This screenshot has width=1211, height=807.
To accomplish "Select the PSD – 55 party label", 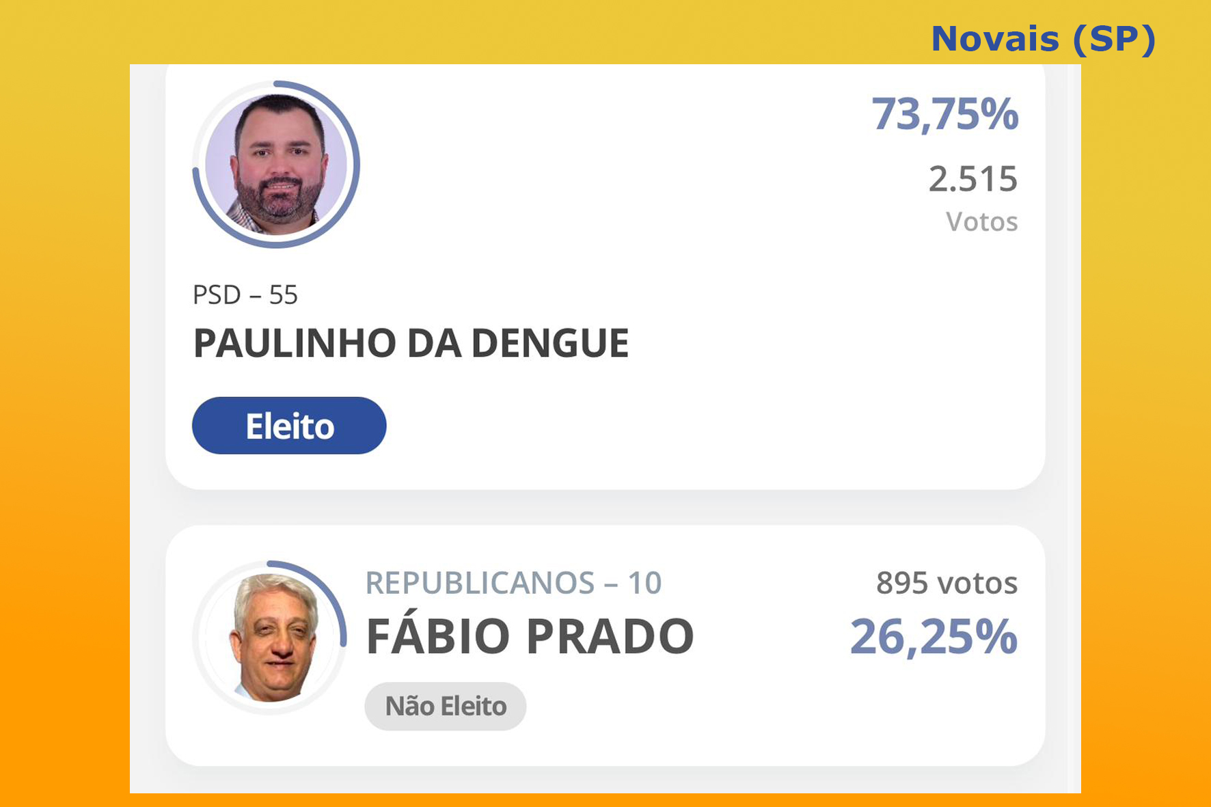I will click(245, 295).
